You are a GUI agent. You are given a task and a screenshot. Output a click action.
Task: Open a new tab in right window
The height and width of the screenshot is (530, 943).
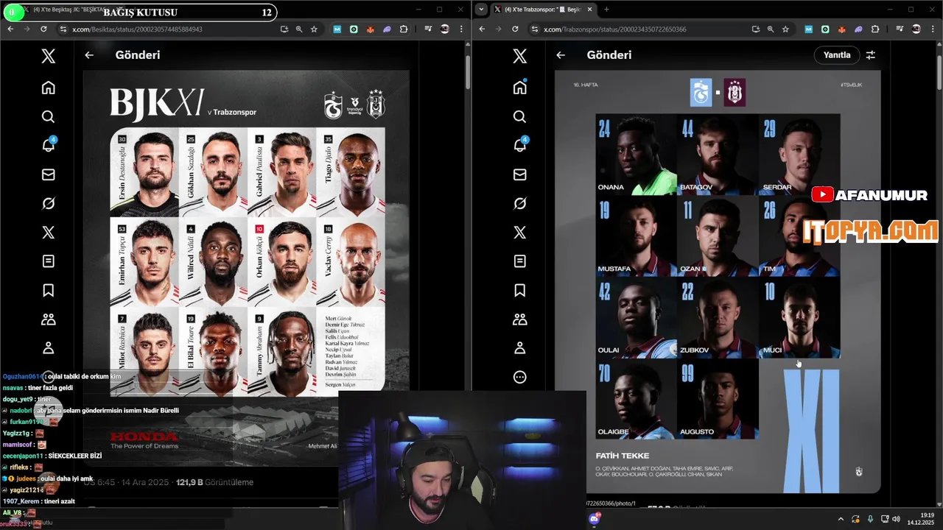point(606,10)
